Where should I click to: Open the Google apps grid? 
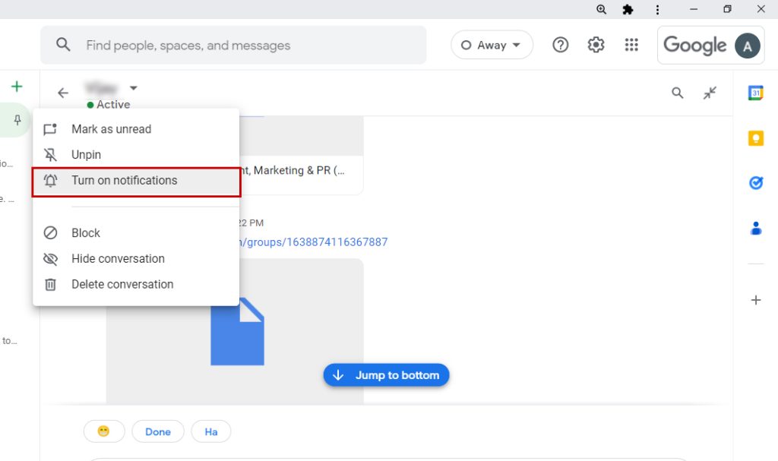click(631, 46)
